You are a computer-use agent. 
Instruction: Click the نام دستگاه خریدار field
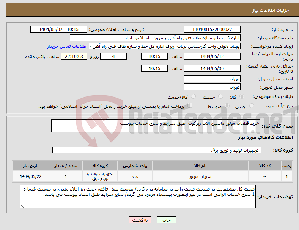click(x=155, y=38)
